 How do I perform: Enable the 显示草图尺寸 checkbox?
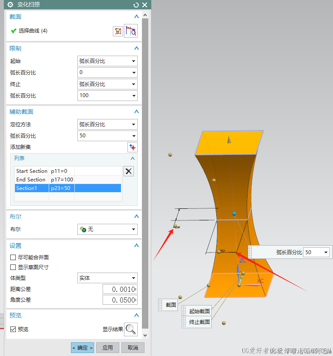pyautogui.click(x=13, y=267)
